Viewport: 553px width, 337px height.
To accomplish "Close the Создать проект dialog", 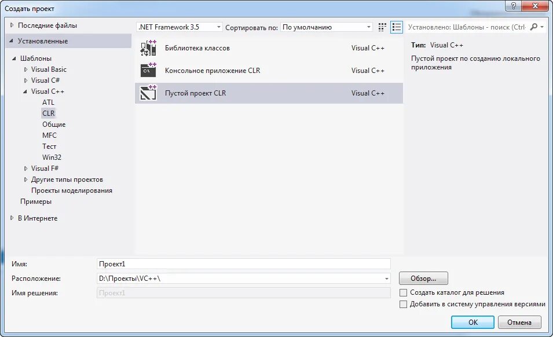I will [x=535, y=6].
